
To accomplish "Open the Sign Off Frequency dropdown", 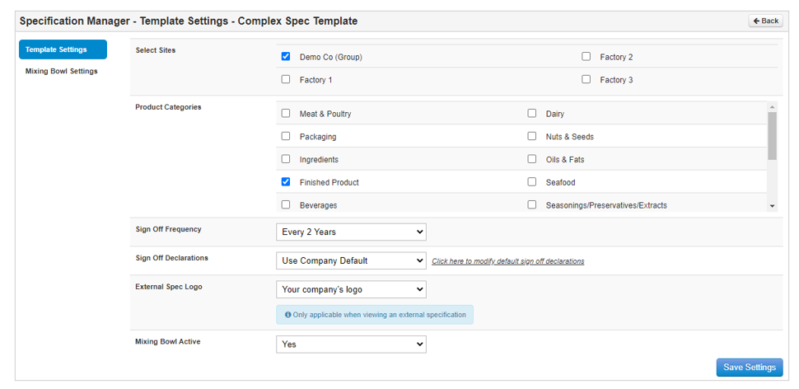I will pyautogui.click(x=351, y=232).
